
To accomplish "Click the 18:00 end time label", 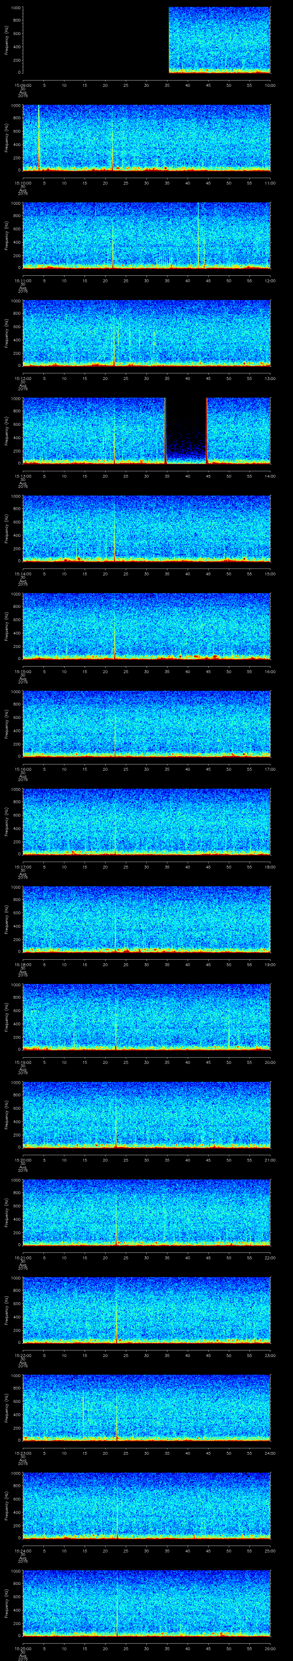I will point(270,867).
